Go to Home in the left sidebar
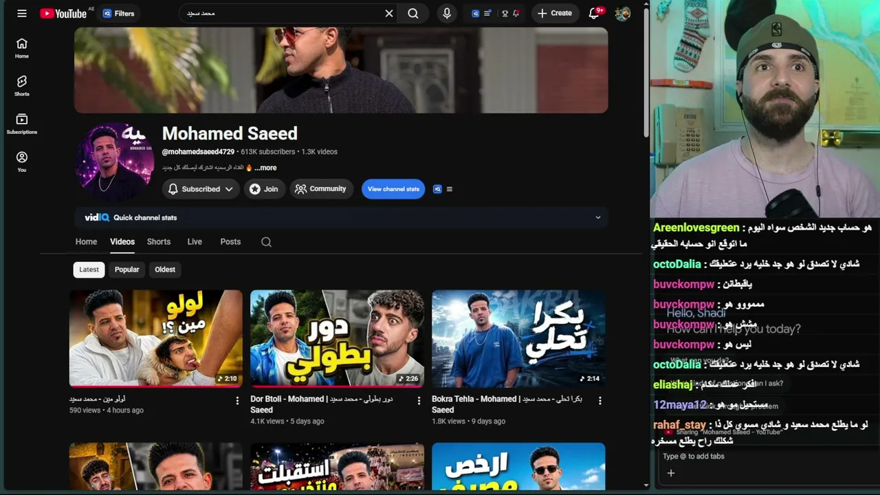Viewport: 880px width, 495px height. (22, 48)
